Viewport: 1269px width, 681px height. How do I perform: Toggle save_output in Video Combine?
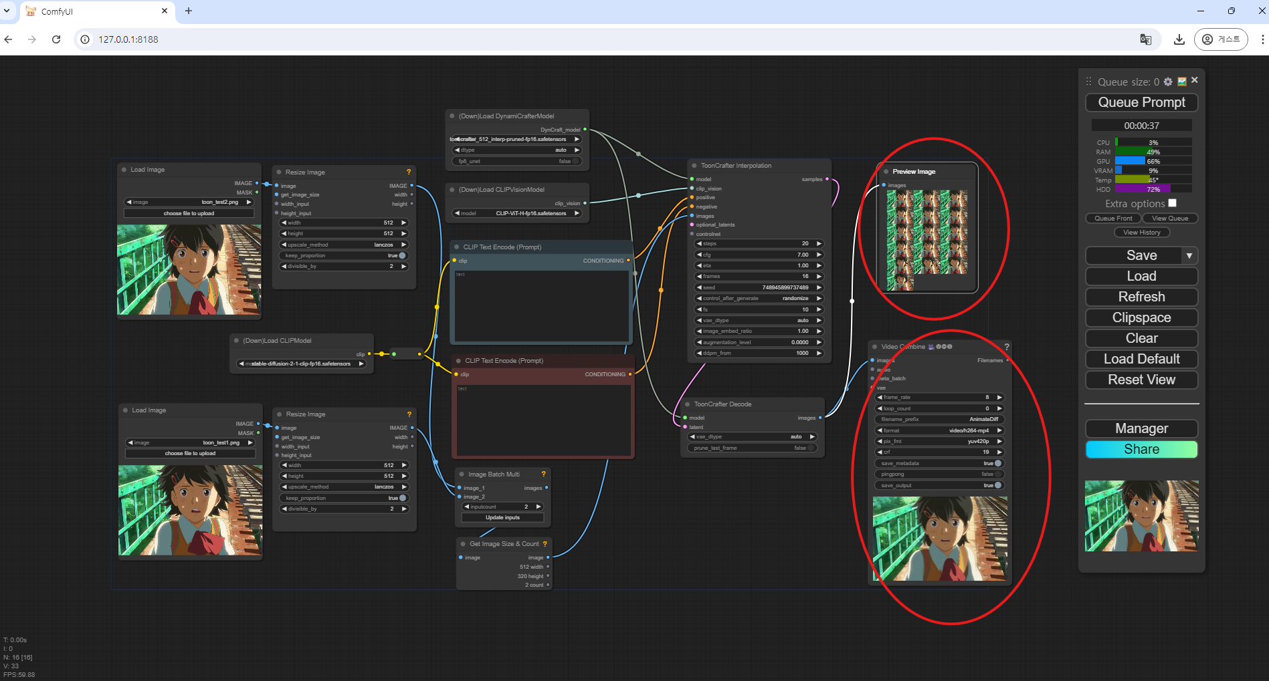(x=940, y=485)
